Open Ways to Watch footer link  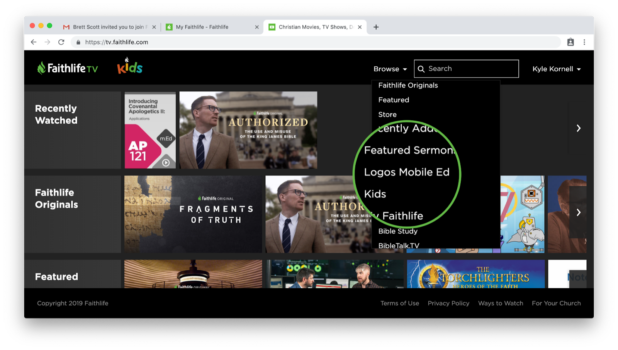[x=501, y=303]
